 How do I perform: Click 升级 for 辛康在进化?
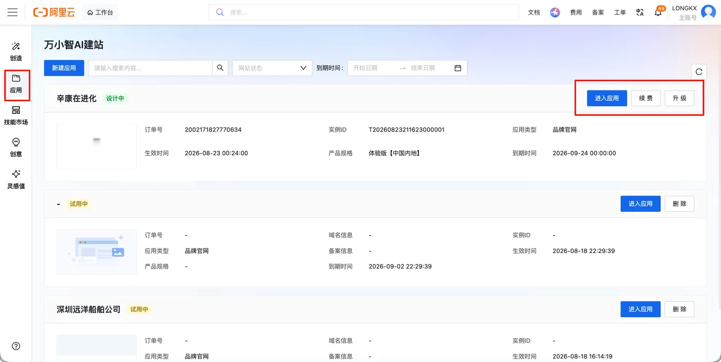click(x=679, y=98)
